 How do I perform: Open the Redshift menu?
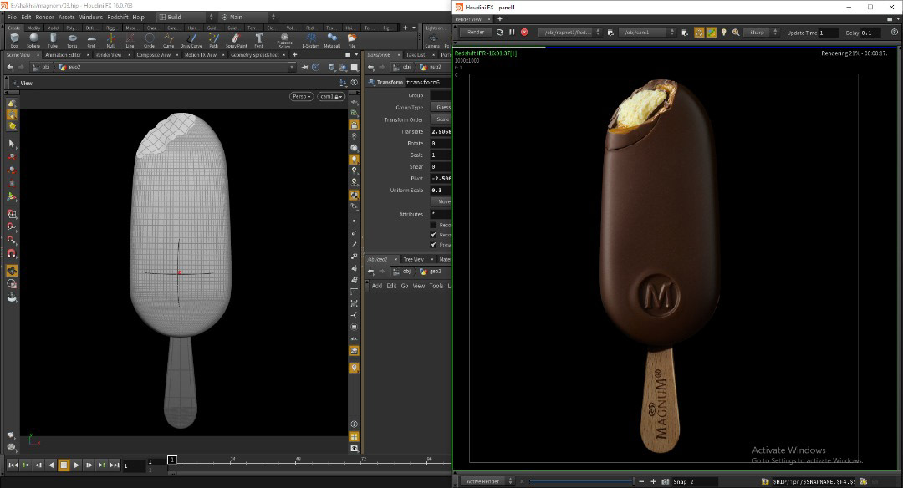point(118,18)
